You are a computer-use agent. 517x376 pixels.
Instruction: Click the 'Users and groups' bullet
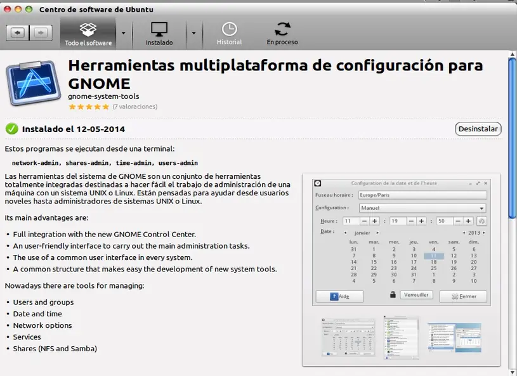tap(43, 302)
